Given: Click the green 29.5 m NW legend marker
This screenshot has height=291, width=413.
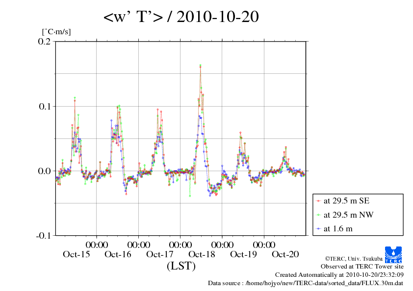Looking at the screenshot, I should click(x=318, y=215).
